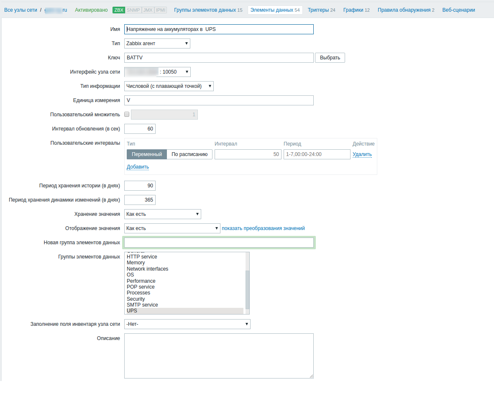The width and height of the screenshot is (494, 399).
Task: Click the JMX availability indicator
Action: tap(147, 10)
